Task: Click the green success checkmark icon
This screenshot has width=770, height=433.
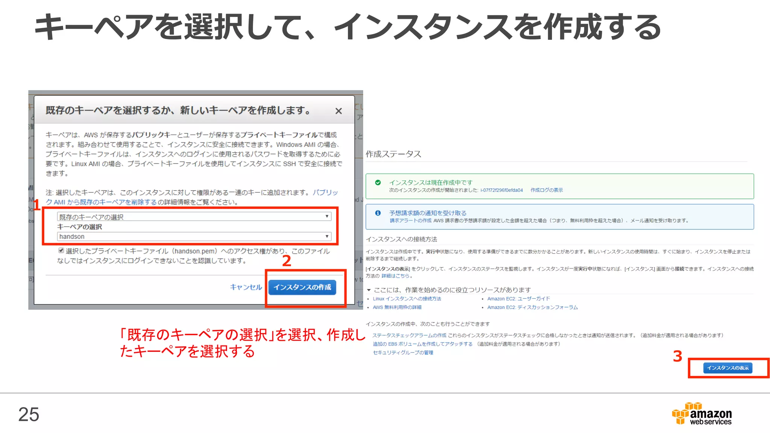Action: [378, 183]
